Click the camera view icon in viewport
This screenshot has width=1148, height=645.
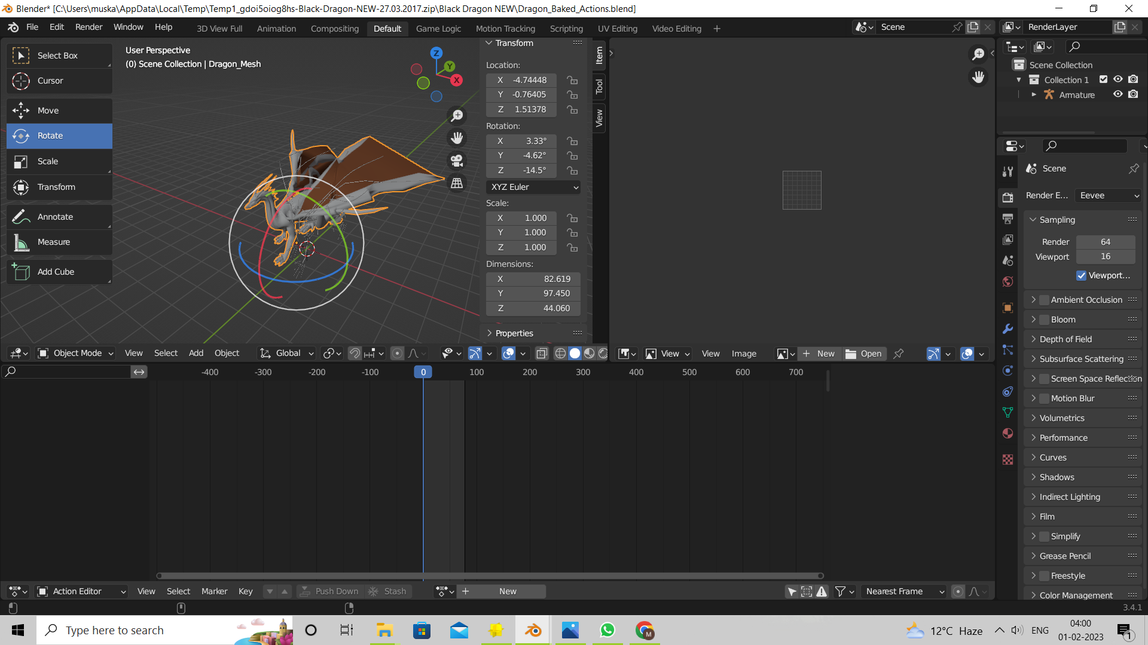tap(457, 161)
